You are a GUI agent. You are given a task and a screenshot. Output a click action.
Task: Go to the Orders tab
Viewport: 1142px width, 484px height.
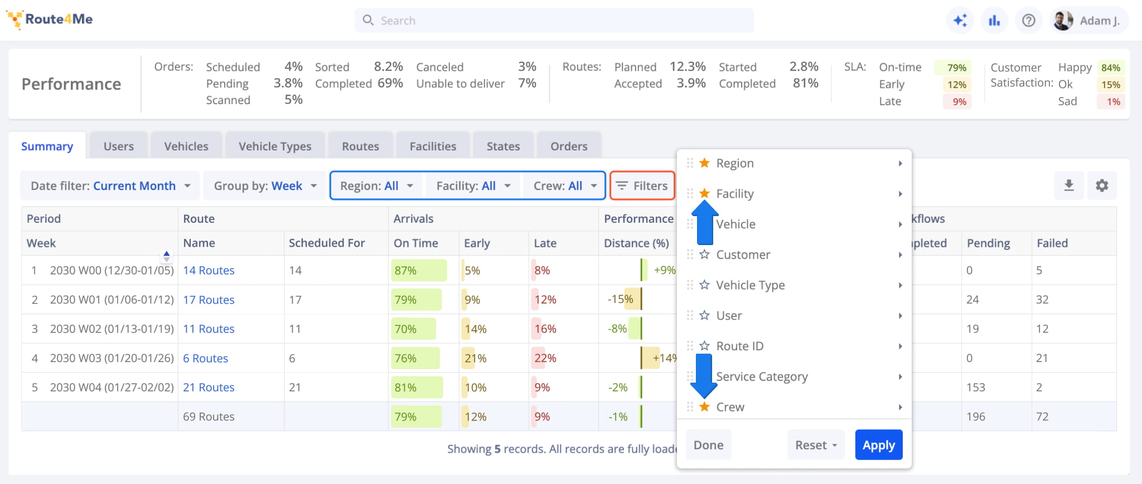coord(569,146)
